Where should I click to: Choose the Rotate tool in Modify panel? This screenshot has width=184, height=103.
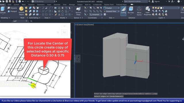coord(63,11)
